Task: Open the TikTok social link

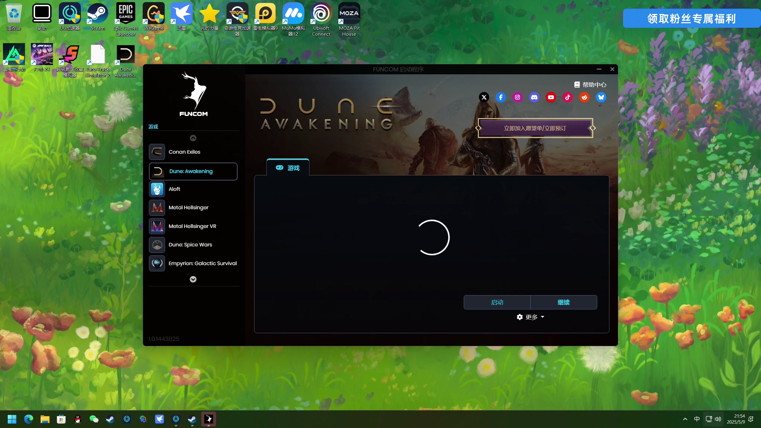Action: (567, 97)
